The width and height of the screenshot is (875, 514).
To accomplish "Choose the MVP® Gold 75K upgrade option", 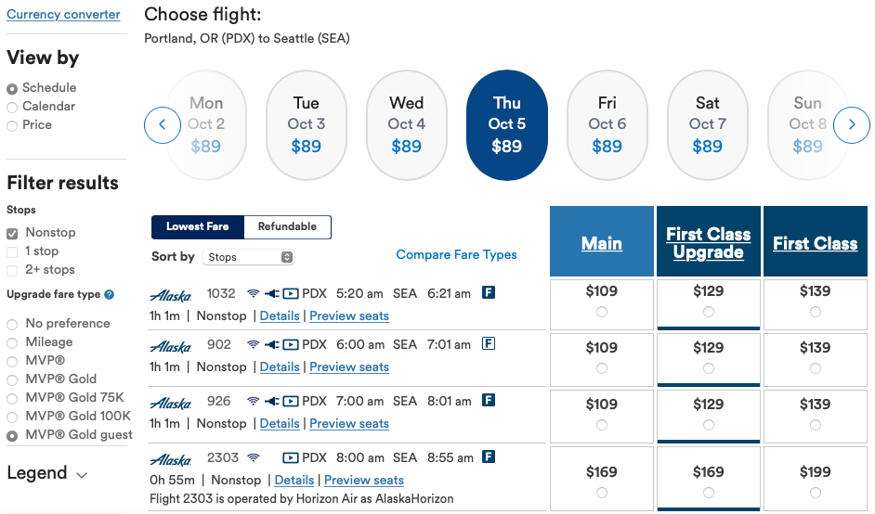I will [12, 398].
